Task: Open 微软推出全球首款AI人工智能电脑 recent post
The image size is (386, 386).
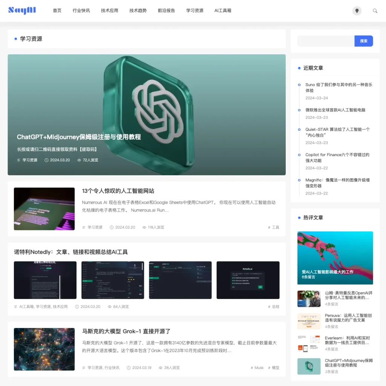Action: (x=335, y=110)
